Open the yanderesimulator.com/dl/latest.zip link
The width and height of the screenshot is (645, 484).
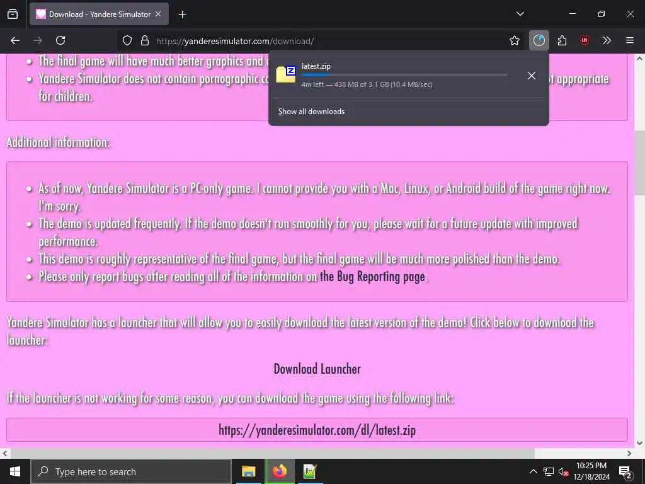point(317,430)
